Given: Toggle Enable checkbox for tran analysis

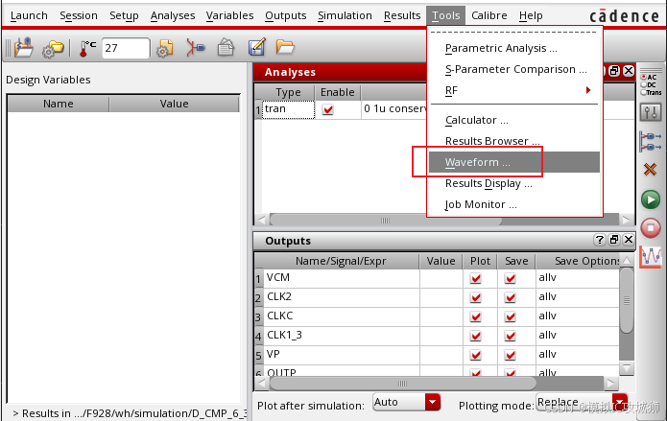Looking at the screenshot, I should (x=328, y=109).
